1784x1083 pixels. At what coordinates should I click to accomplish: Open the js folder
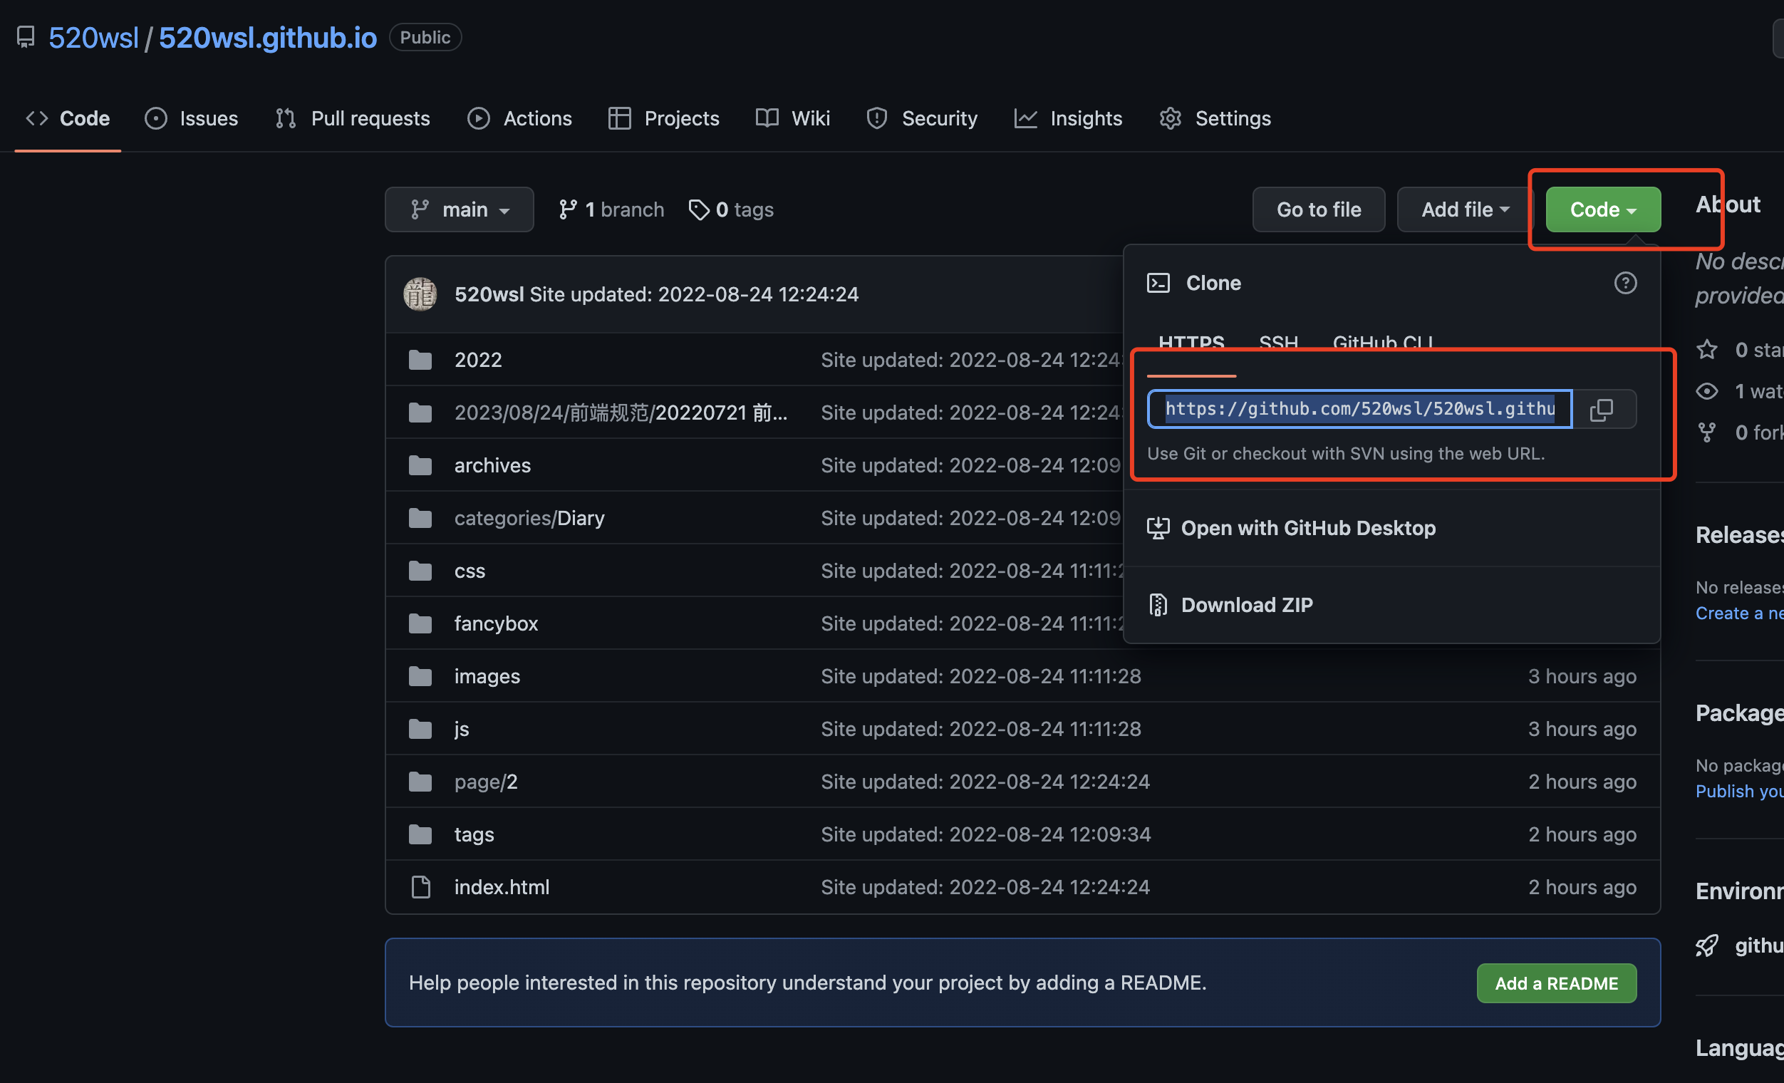click(x=462, y=729)
